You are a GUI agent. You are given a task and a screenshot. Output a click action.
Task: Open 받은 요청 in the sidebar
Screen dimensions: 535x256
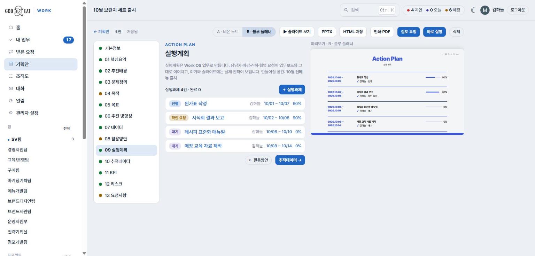click(41, 52)
